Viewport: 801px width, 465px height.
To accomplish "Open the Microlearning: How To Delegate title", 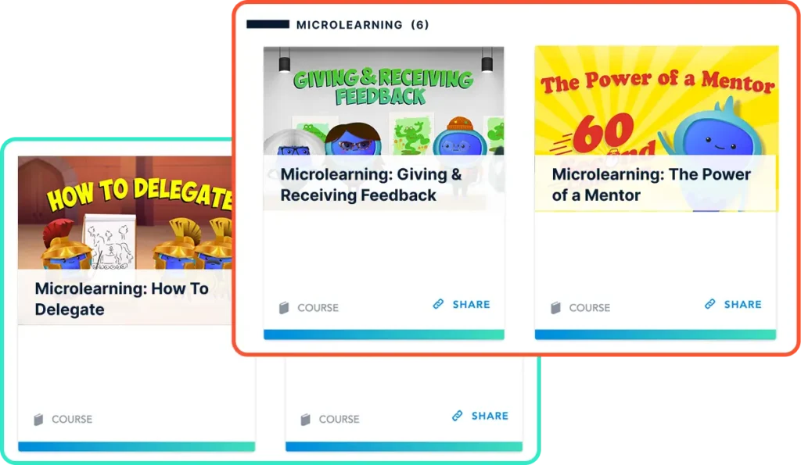I will (121, 299).
